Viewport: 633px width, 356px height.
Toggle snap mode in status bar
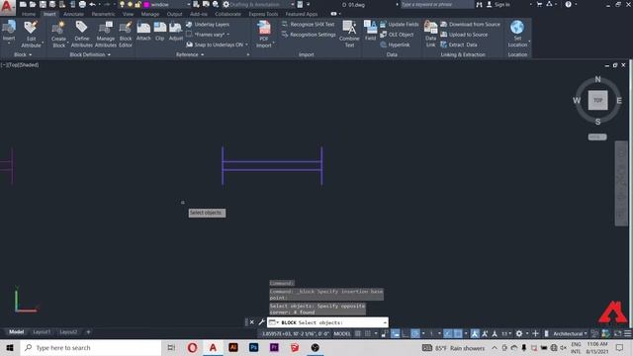368,333
